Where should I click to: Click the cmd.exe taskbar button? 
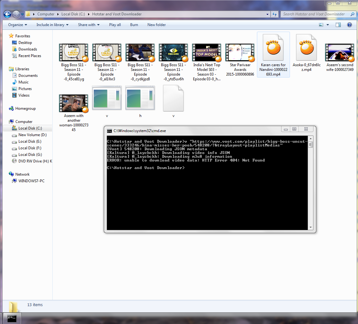(12, 318)
